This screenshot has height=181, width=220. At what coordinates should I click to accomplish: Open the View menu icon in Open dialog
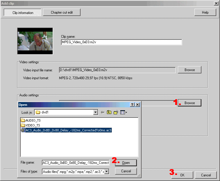[x=124, y=112]
